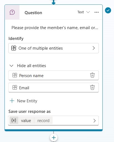
Task: Collapse the Hide all entities chevron
Action: pyautogui.click(x=11, y=66)
